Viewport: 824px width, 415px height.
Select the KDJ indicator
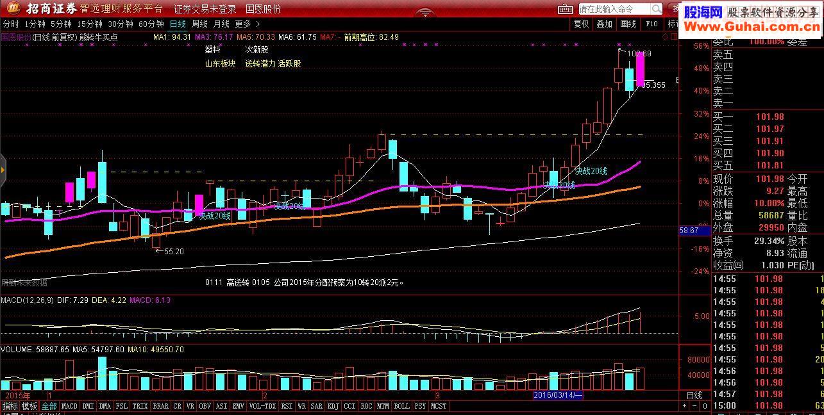point(333,406)
